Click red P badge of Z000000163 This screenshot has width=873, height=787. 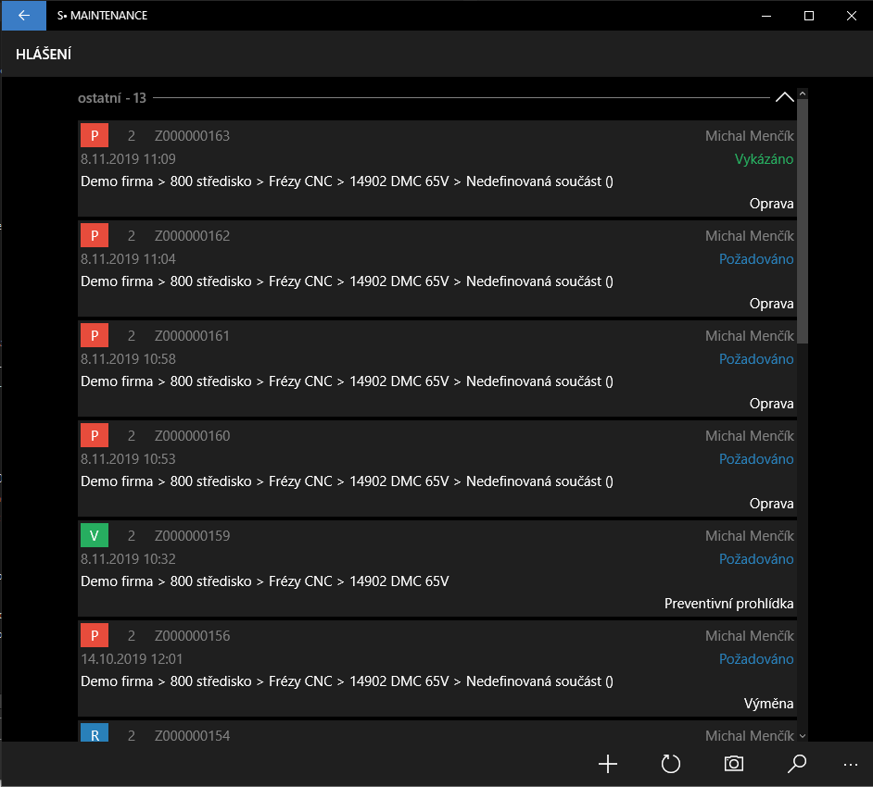click(95, 135)
